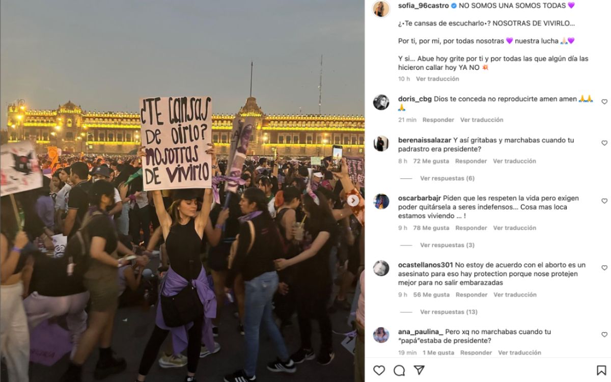Open sofia_96castro profile picture
This screenshot has height=382, width=611.
381,9
